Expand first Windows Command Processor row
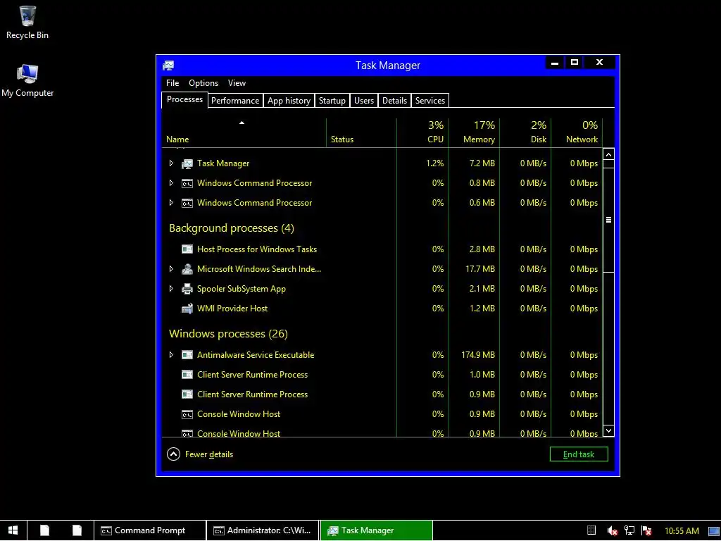Image resolution: width=721 pixels, height=541 pixels. [x=171, y=183]
